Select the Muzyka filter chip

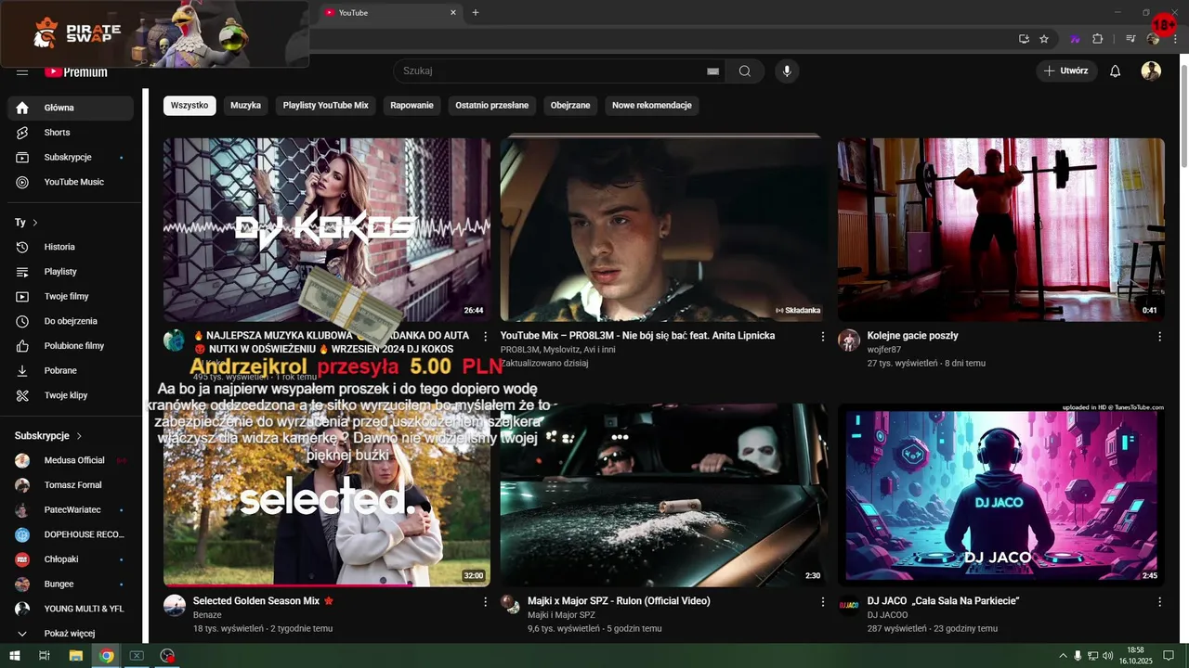click(245, 106)
